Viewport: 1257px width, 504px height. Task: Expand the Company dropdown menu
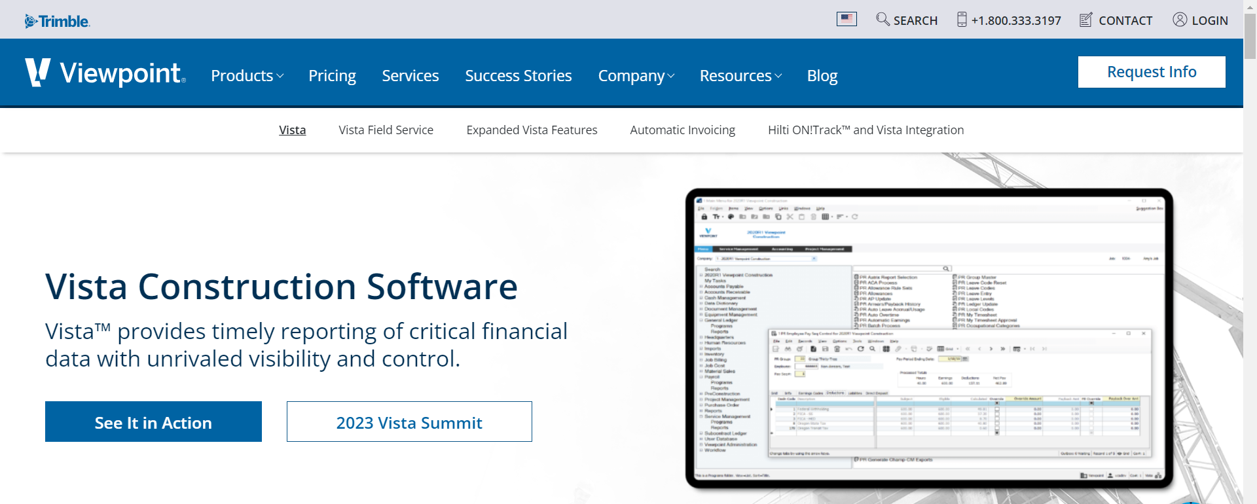point(636,76)
